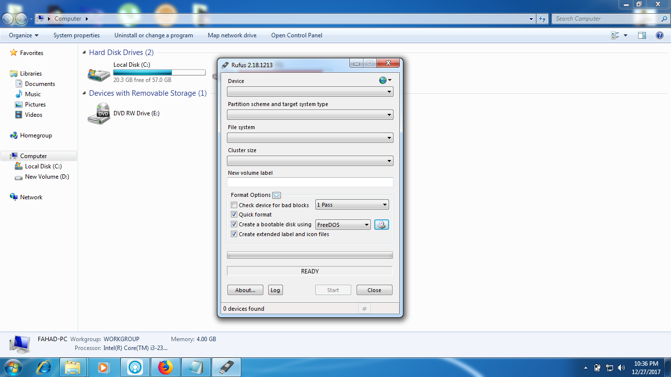The height and width of the screenshot is (377, 671).
Task: Show hidden tray icons arrow
Action: 586,368
